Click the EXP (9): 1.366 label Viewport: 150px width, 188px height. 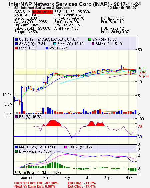pyautogui.click(x=80, y=147)
